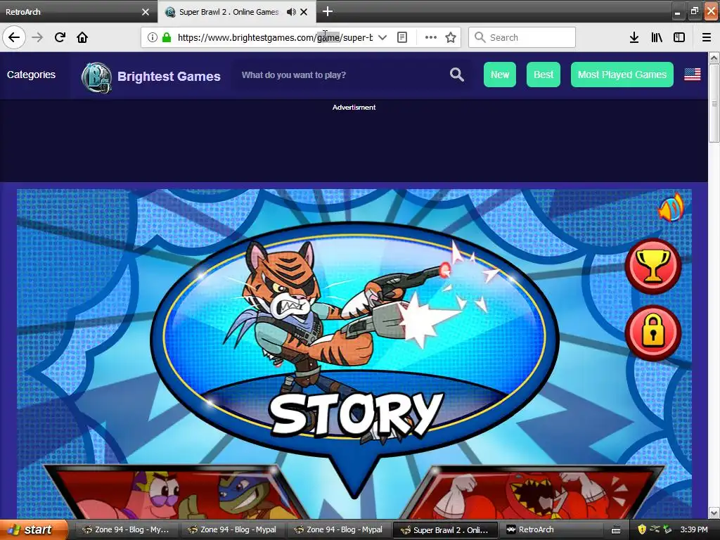Click the green padlock security icon
Image resolution: width=720 pixels, height=540 pixels.
167,37
